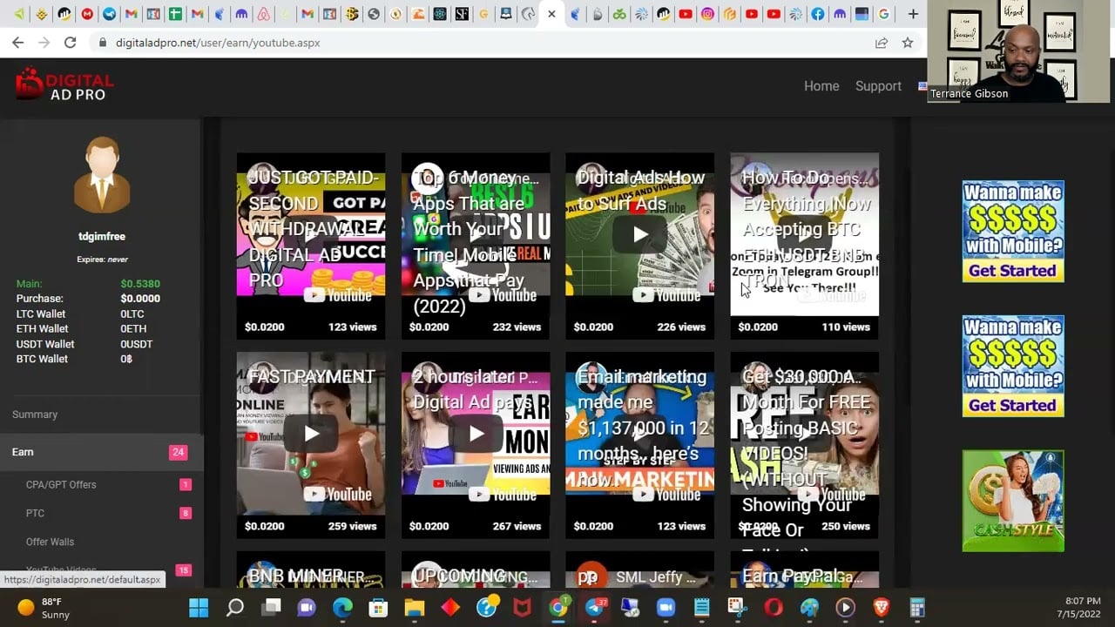Click the second Wanna make $$$$$ Get Started ad
This screenshot has width=1115, height=627.
tap(1013, 366)
